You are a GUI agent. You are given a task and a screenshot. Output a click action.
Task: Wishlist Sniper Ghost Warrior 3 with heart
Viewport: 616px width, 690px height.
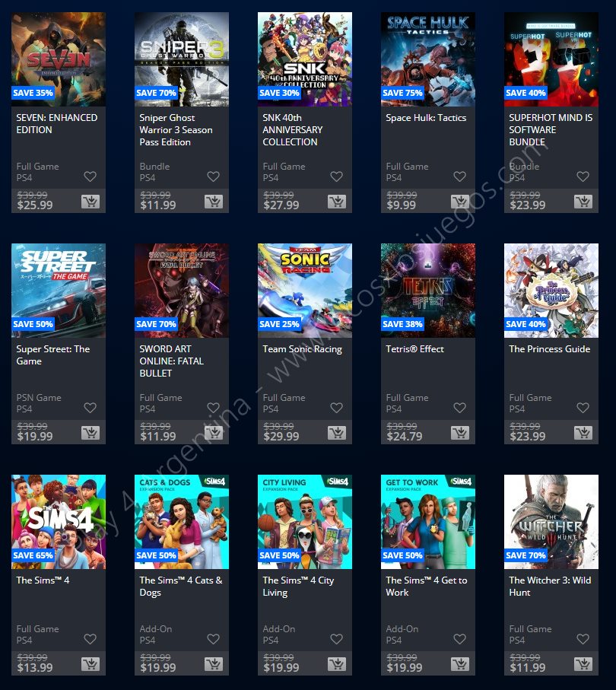214,176
